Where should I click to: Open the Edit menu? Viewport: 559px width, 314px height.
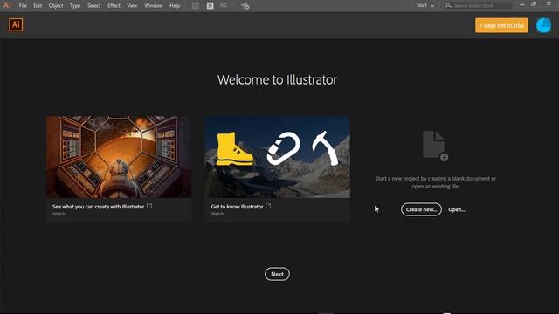coord(38,6)
